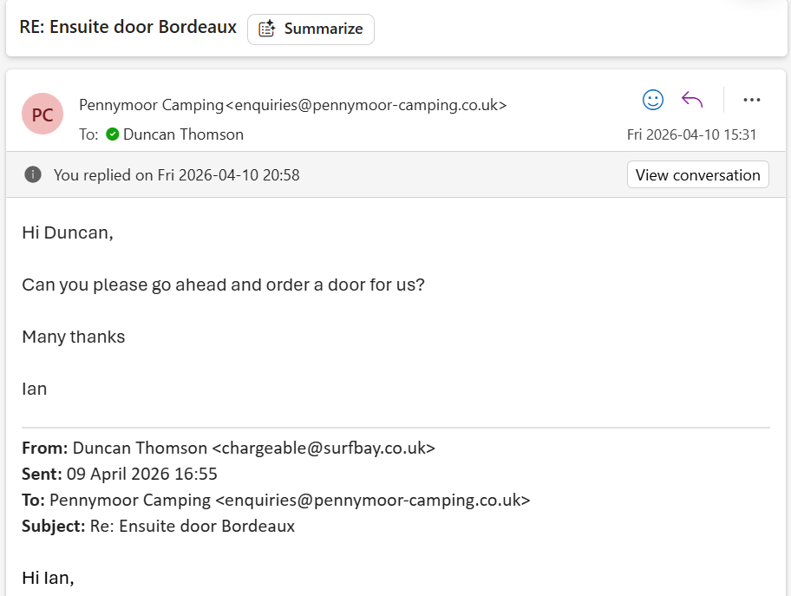The width and height of the screenshot is (791, 596).
Task: Click the 'Many thanks' line
Action: (74, 337)
